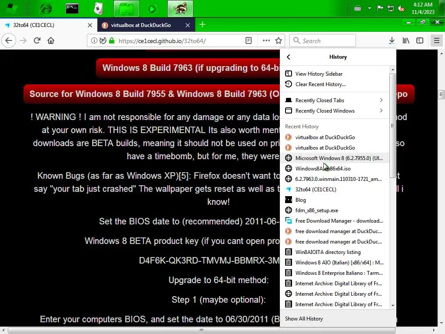Choose Clear Recent History...
Image resolution: width=445 pixels, height=334 pixels.
click(x=334, y=84)
